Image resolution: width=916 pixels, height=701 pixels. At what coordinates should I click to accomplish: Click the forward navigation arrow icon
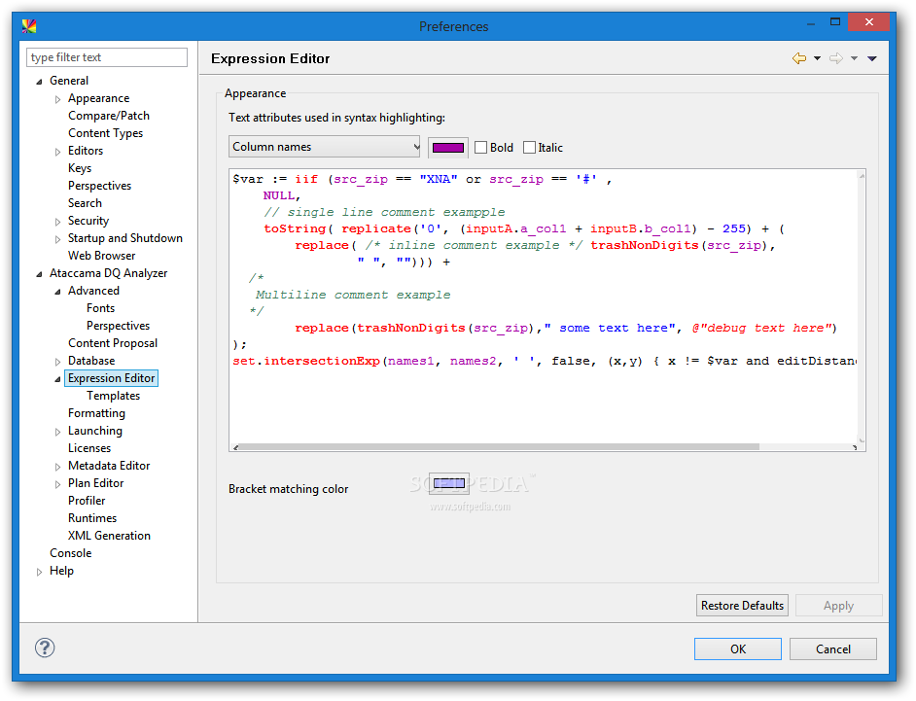pos(836,57)
